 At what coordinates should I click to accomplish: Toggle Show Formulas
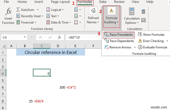tap(151, 35)
